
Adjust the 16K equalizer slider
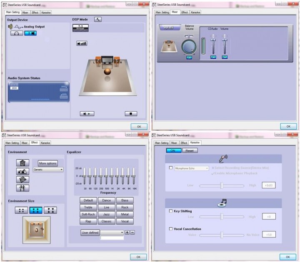[x=134, y=176]
